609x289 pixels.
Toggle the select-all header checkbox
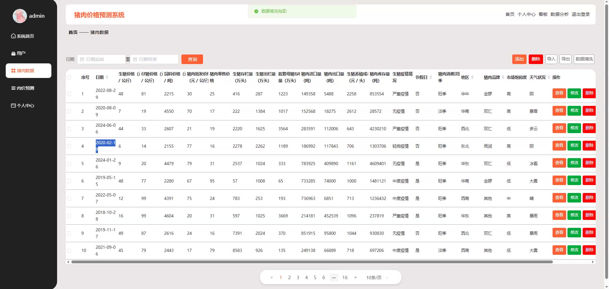(x=69, y=77)
